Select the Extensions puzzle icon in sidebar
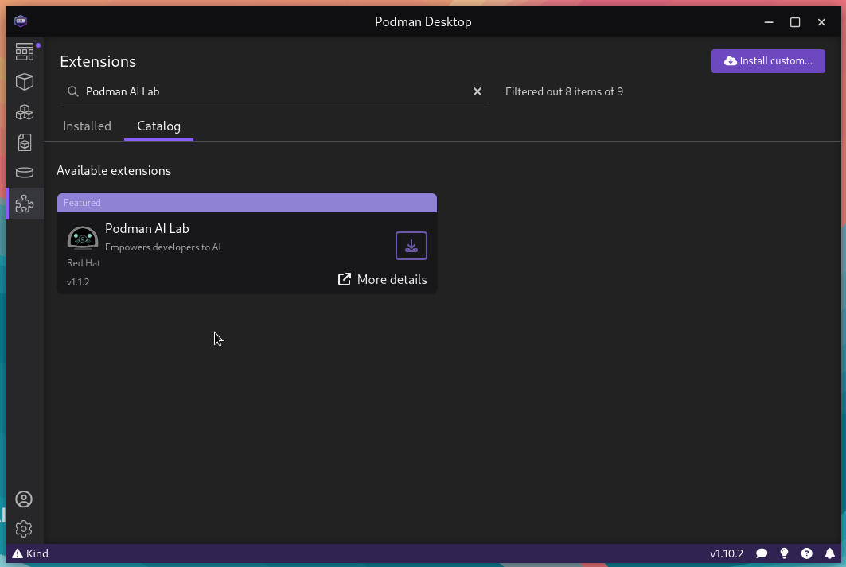 click(x=25, y=204)
